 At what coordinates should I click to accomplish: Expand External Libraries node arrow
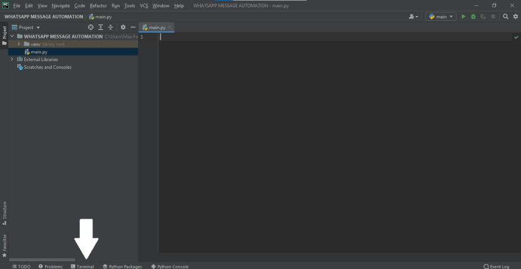tap(12, 59)
